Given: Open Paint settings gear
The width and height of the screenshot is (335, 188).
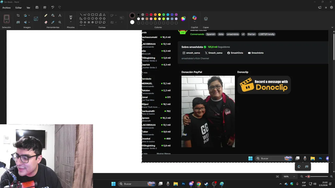Looking at the screenshot, I should (331, 8).
